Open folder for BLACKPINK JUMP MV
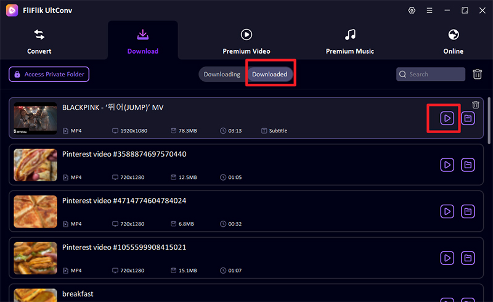Viewport: 493px width, 302px height. [x=468, y=118]
